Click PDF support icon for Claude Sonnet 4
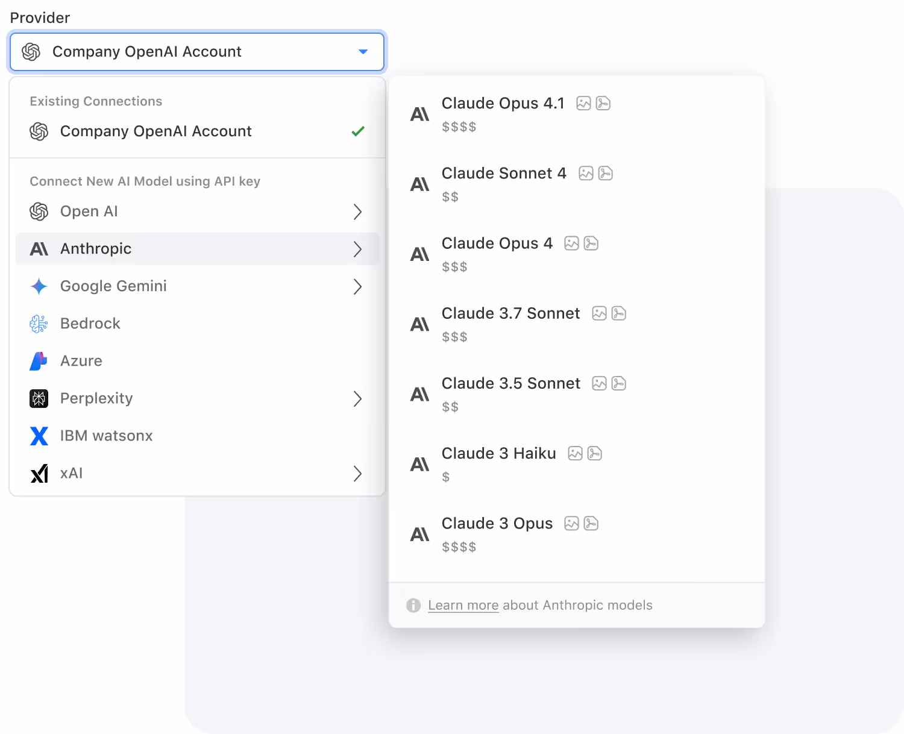 coord(606,173)
